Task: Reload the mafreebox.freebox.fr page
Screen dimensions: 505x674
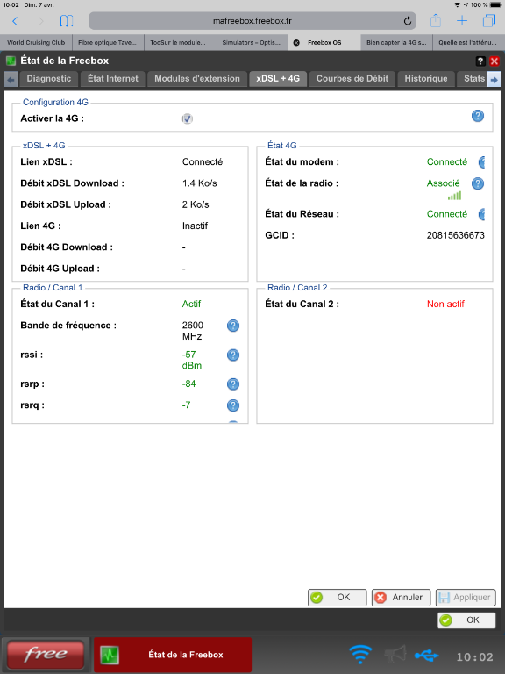Action: point(407,21)
